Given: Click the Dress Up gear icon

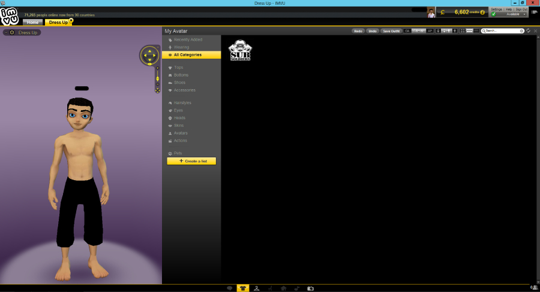Looking at the screenshot, I should click(12, 32).
